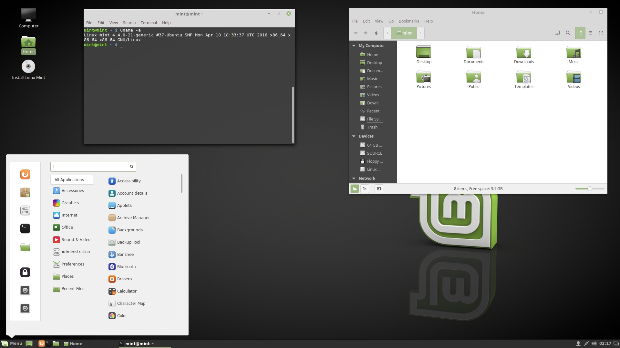The width and height of the screenshot is (620, 348).
Task: Open the Pictures folder icon in main pane
Action: pos(424,80)
